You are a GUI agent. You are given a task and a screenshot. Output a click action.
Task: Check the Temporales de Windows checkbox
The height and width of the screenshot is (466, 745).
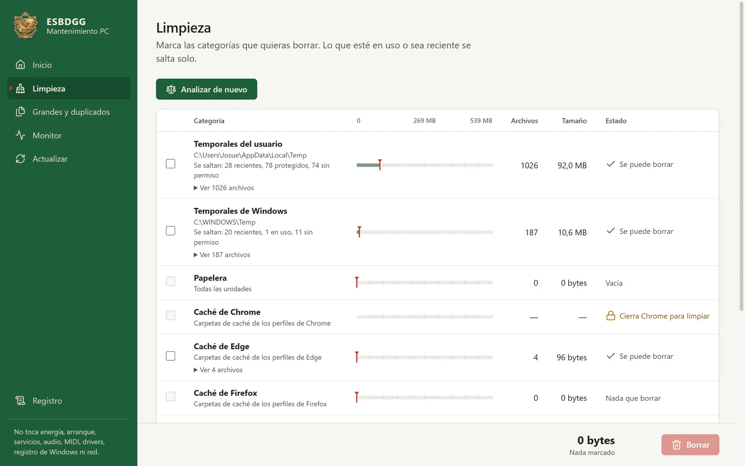click(x=170, y=231)
